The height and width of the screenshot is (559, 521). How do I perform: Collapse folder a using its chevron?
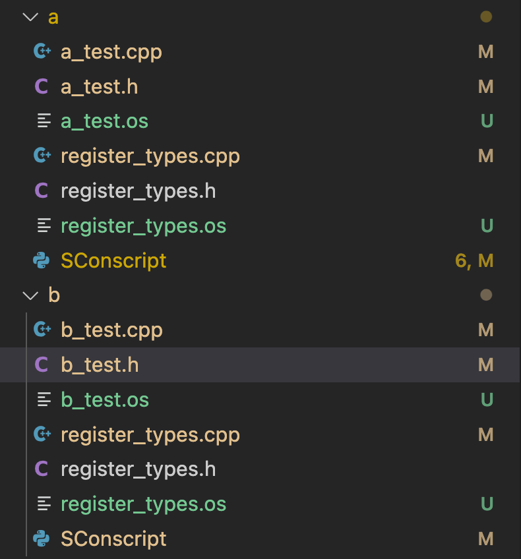tap(30, 17)
